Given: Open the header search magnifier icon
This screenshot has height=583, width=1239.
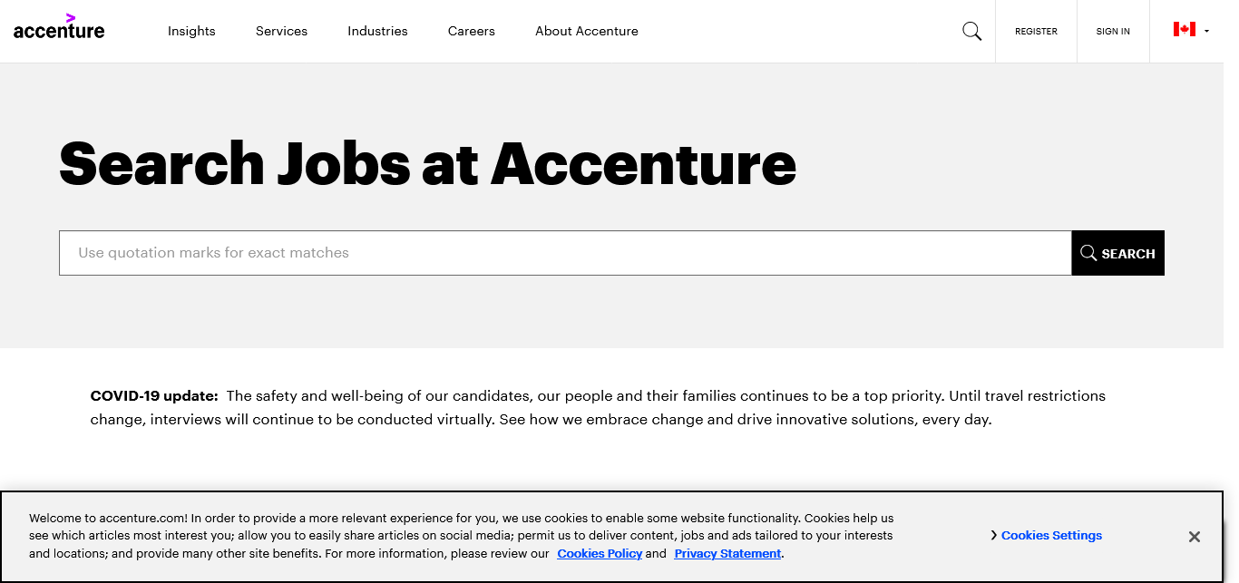Looking at the screenshot, I should pyautogui.click(x=971, y=32).
